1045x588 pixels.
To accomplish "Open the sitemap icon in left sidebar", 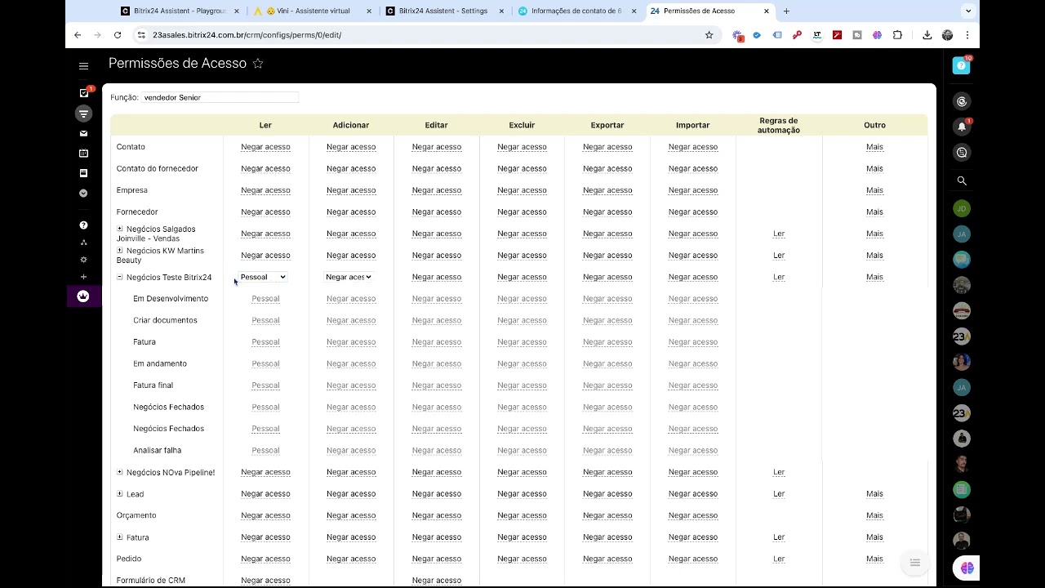I will click(83, 243).
